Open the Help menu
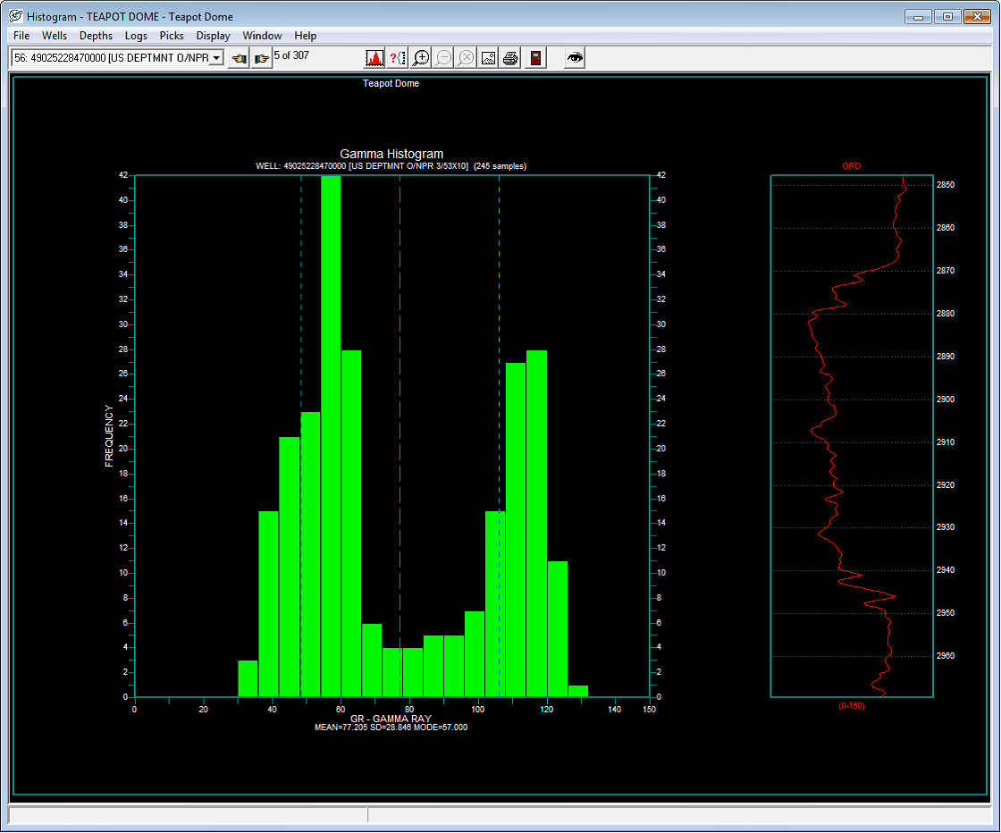 point(306,36)
